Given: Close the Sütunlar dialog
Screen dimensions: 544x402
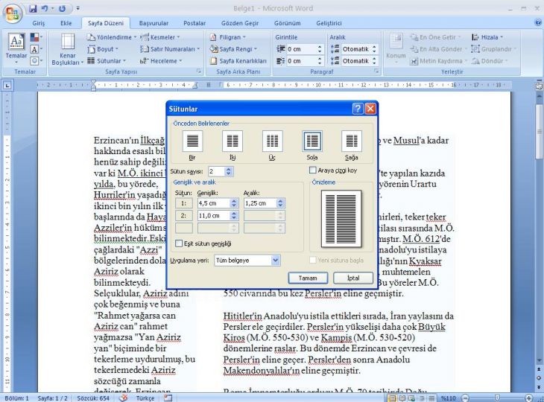Looking at the screenshot, I should click(x=370, y=109).
